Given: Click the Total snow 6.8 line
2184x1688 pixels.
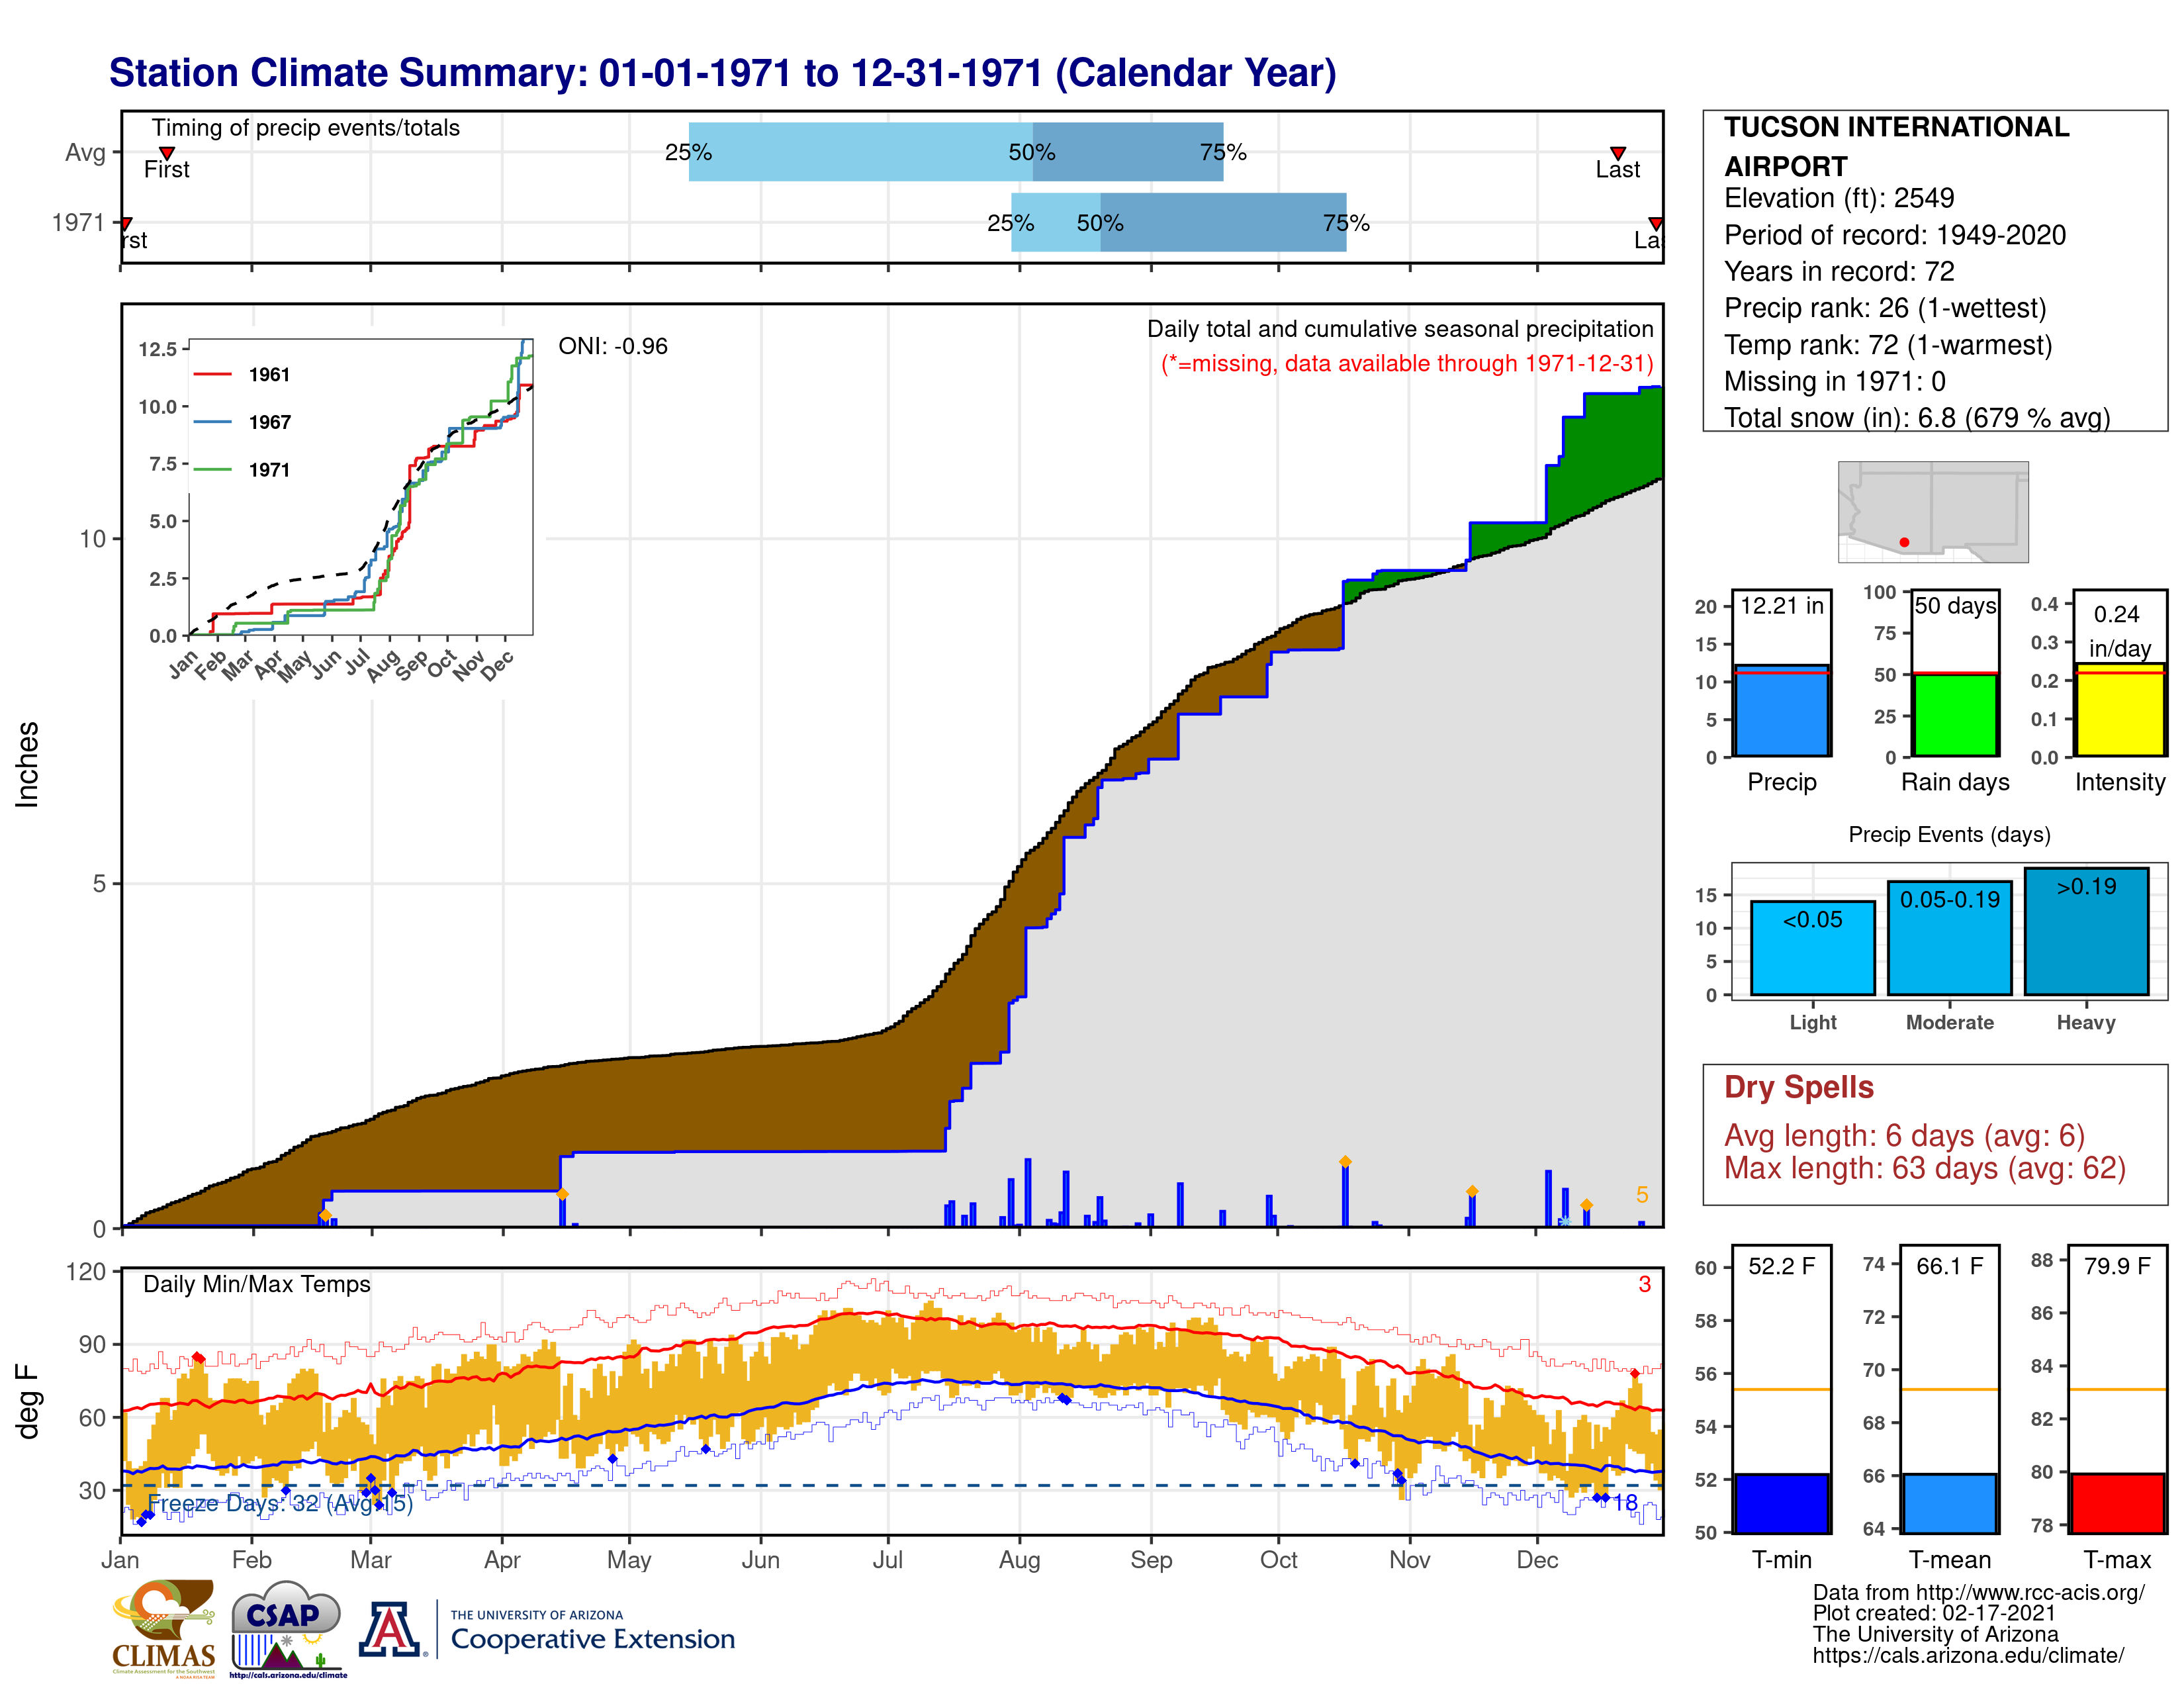Looking at the screenshot, I should (1917, 418).
